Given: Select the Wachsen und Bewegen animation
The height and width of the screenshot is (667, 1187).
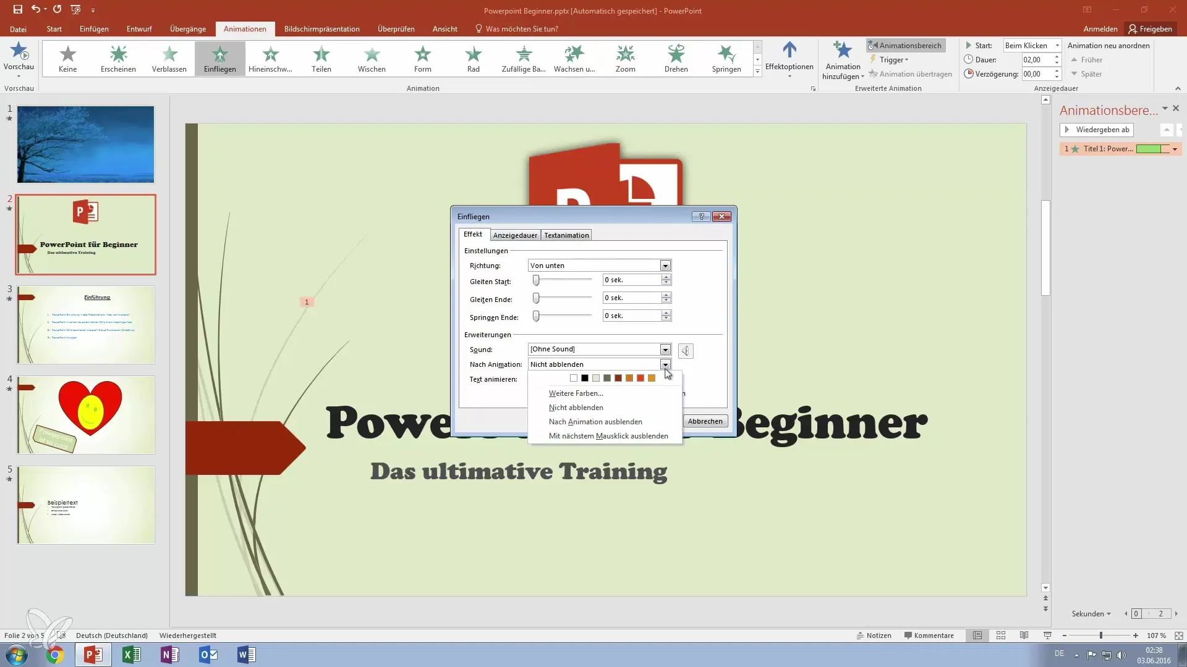Looking at the screenshot, I should pyautogui.click(x=574, y=59).
